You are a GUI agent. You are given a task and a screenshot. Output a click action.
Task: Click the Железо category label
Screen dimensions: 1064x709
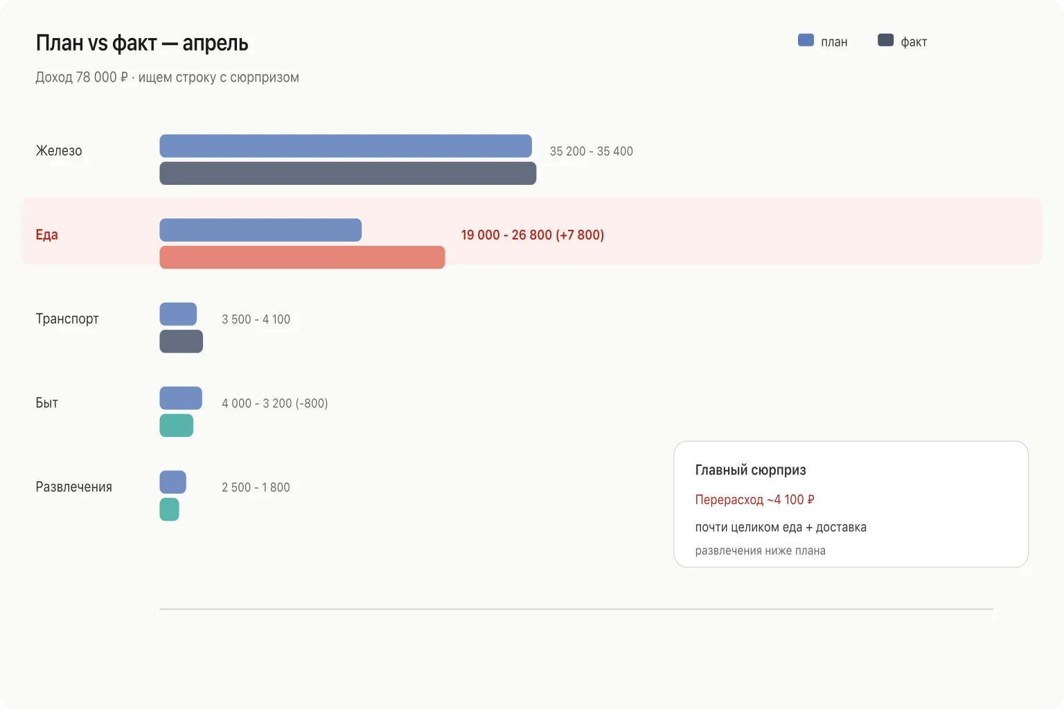(x=59, y=151)
